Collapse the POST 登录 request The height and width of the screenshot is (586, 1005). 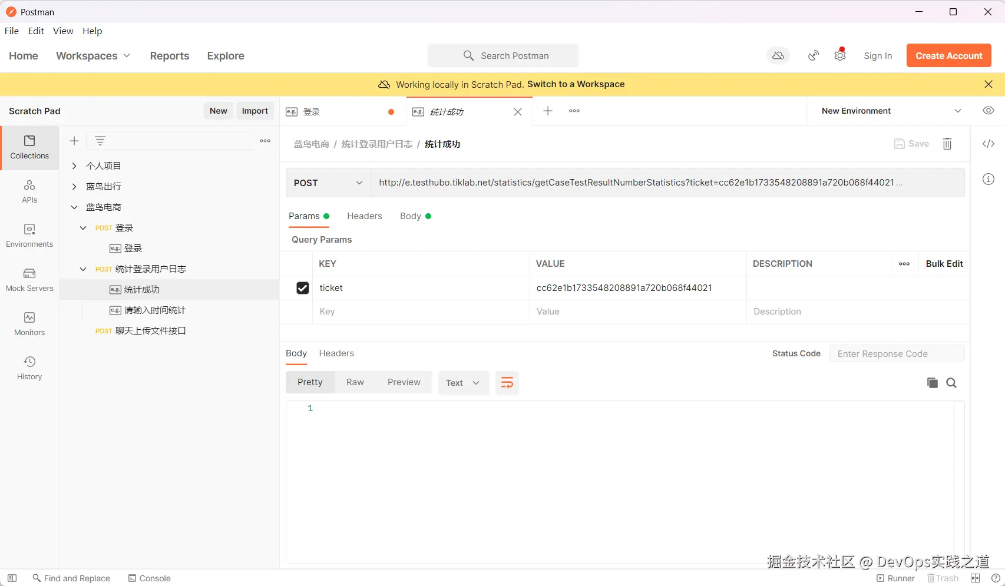point(83,228)
